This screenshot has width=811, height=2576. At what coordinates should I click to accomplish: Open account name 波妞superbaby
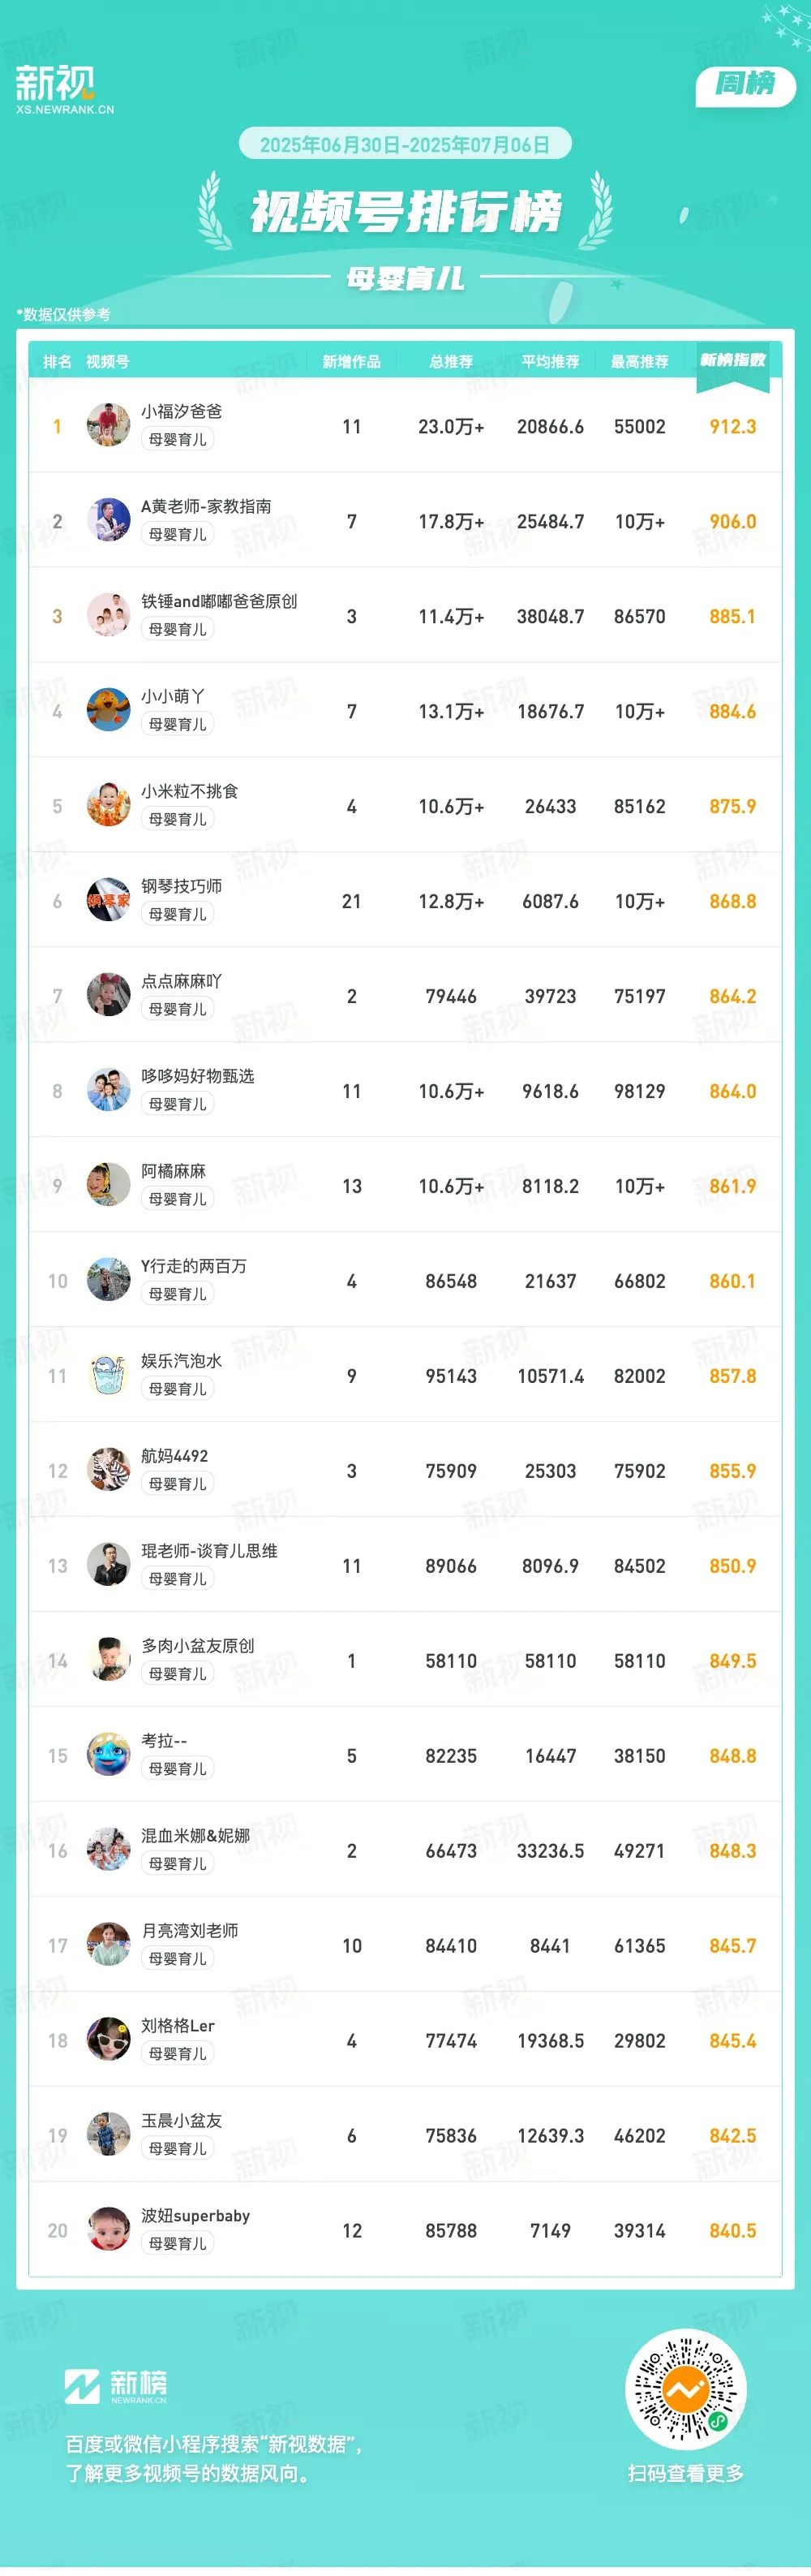tap(195, 2216)
